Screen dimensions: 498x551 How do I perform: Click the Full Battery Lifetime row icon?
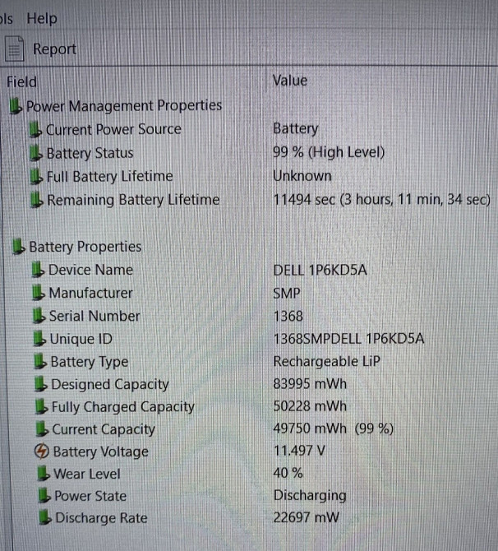(36, 177)
